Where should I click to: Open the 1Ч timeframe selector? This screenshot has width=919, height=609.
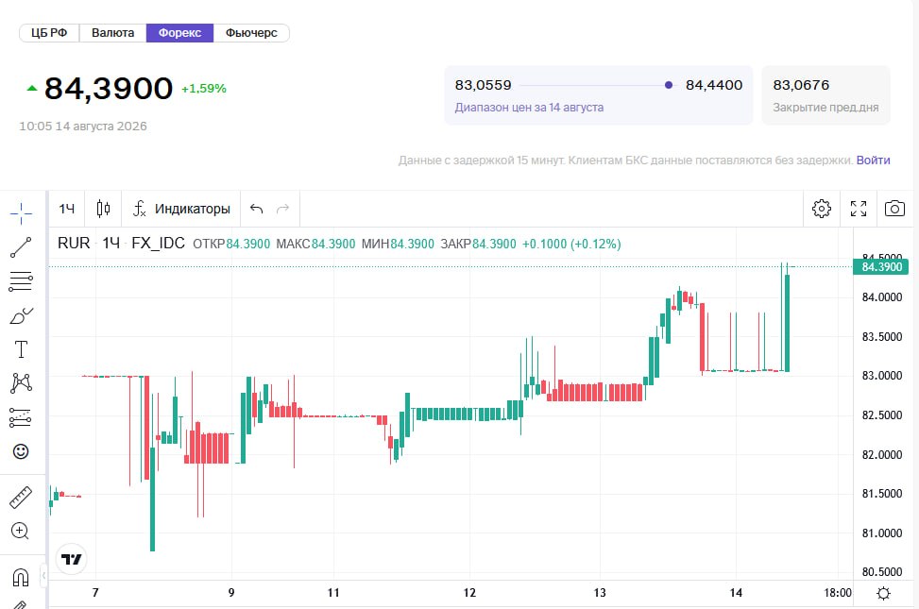67,209
